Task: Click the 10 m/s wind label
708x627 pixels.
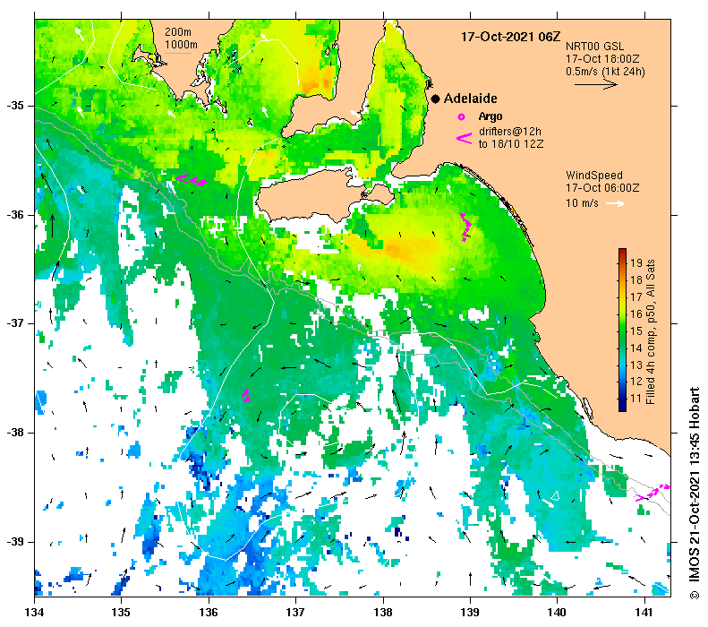Action: click(582, 203)
